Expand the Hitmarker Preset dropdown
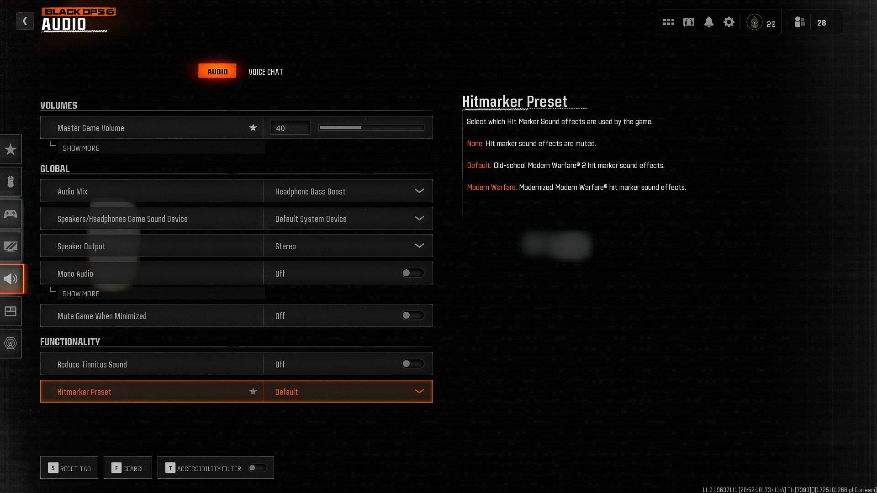This screenshot has height=493, width=877. (420, 391)
